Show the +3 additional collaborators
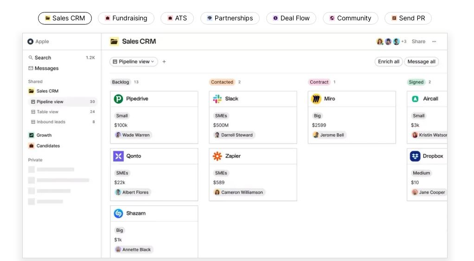 point(404,42)
